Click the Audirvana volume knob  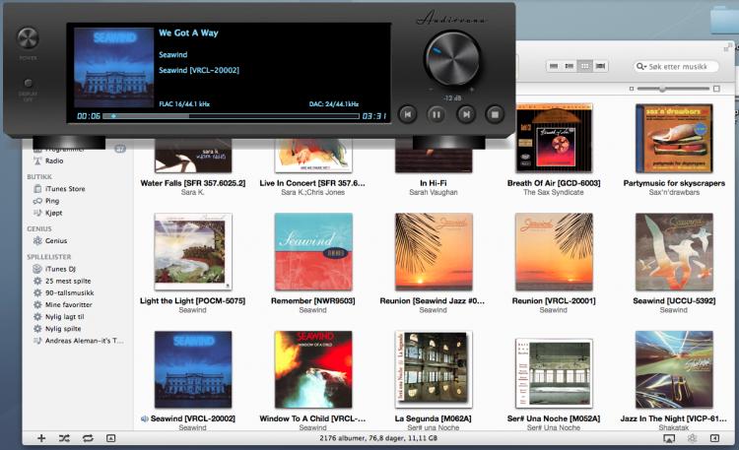pos(452,59)
